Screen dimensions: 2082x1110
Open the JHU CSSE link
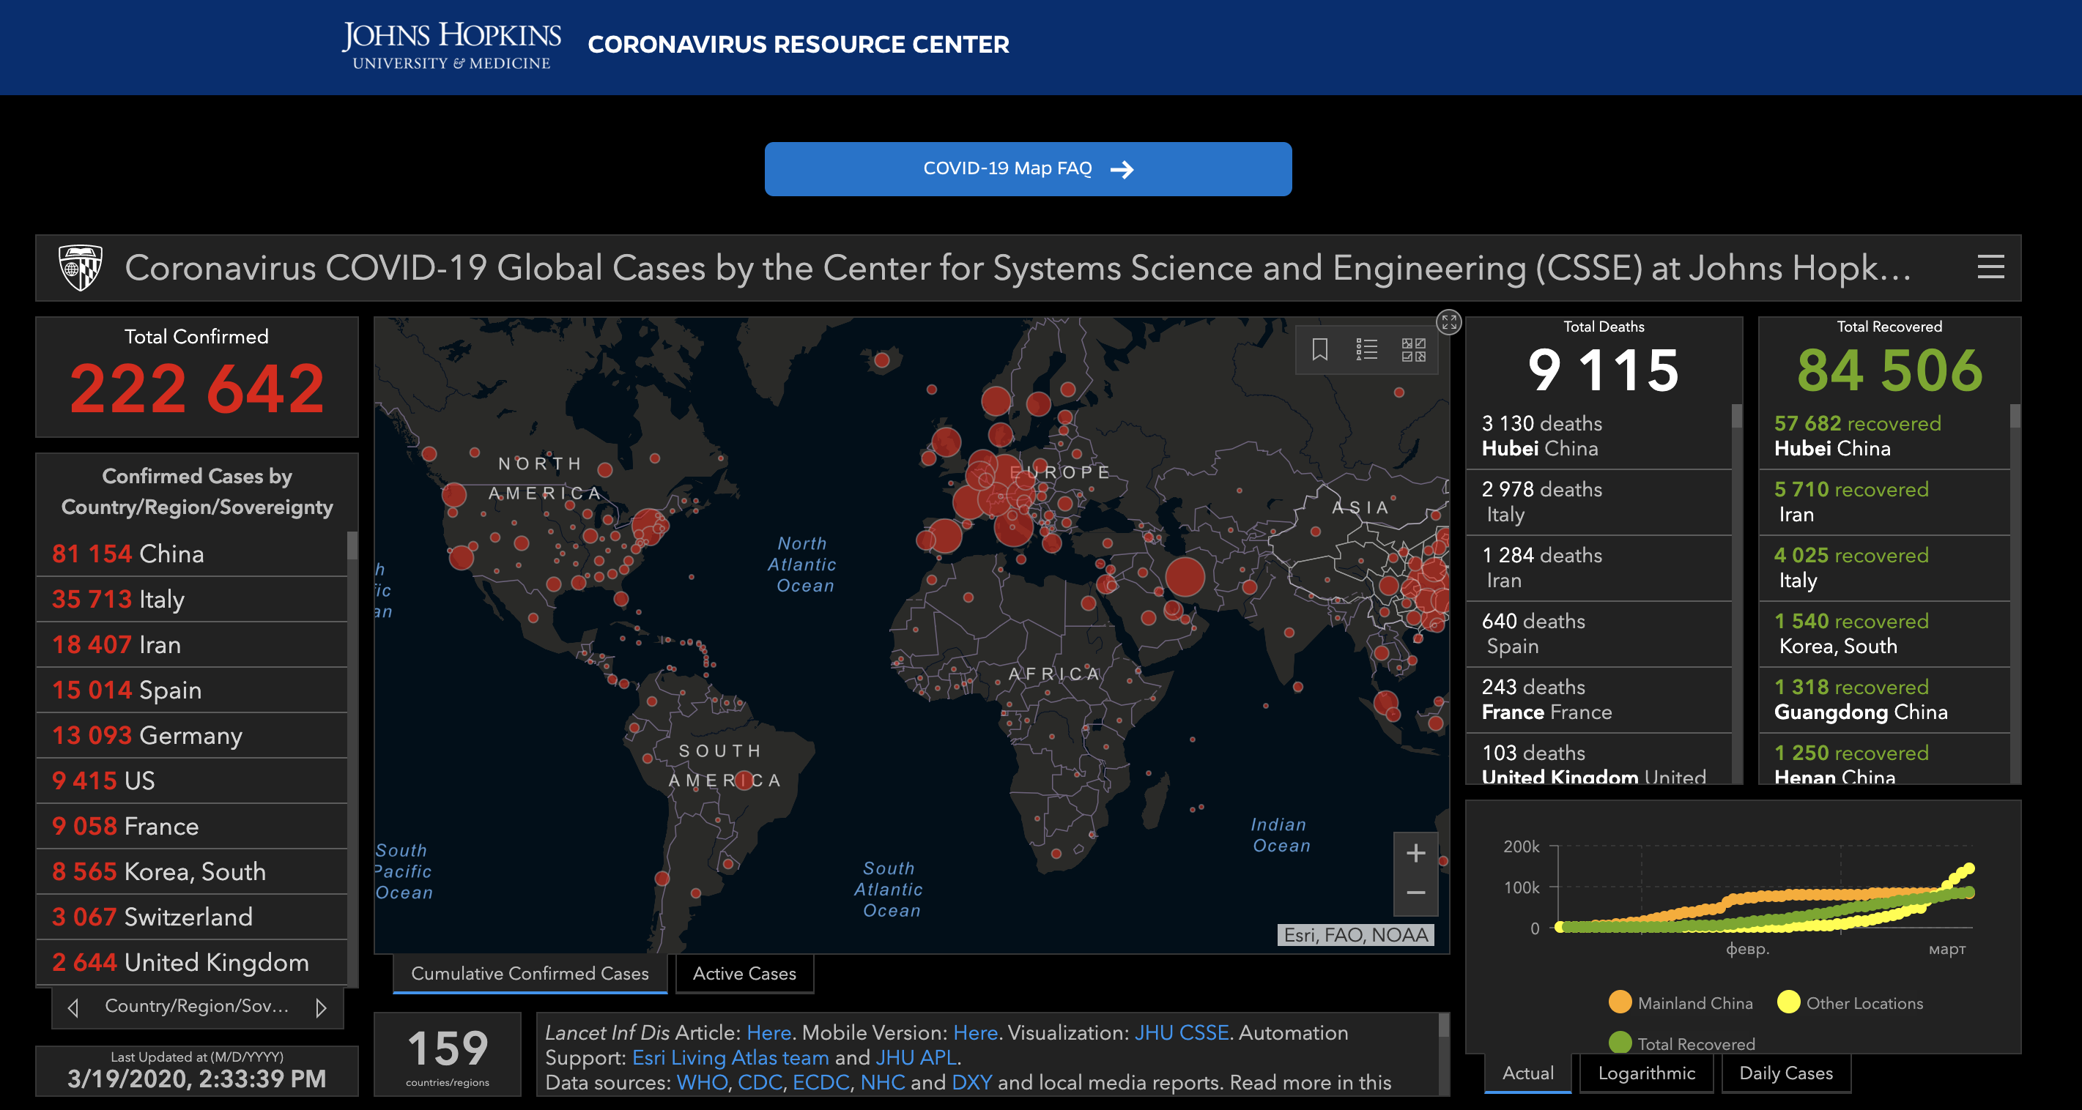[x=1181, y=1032]
